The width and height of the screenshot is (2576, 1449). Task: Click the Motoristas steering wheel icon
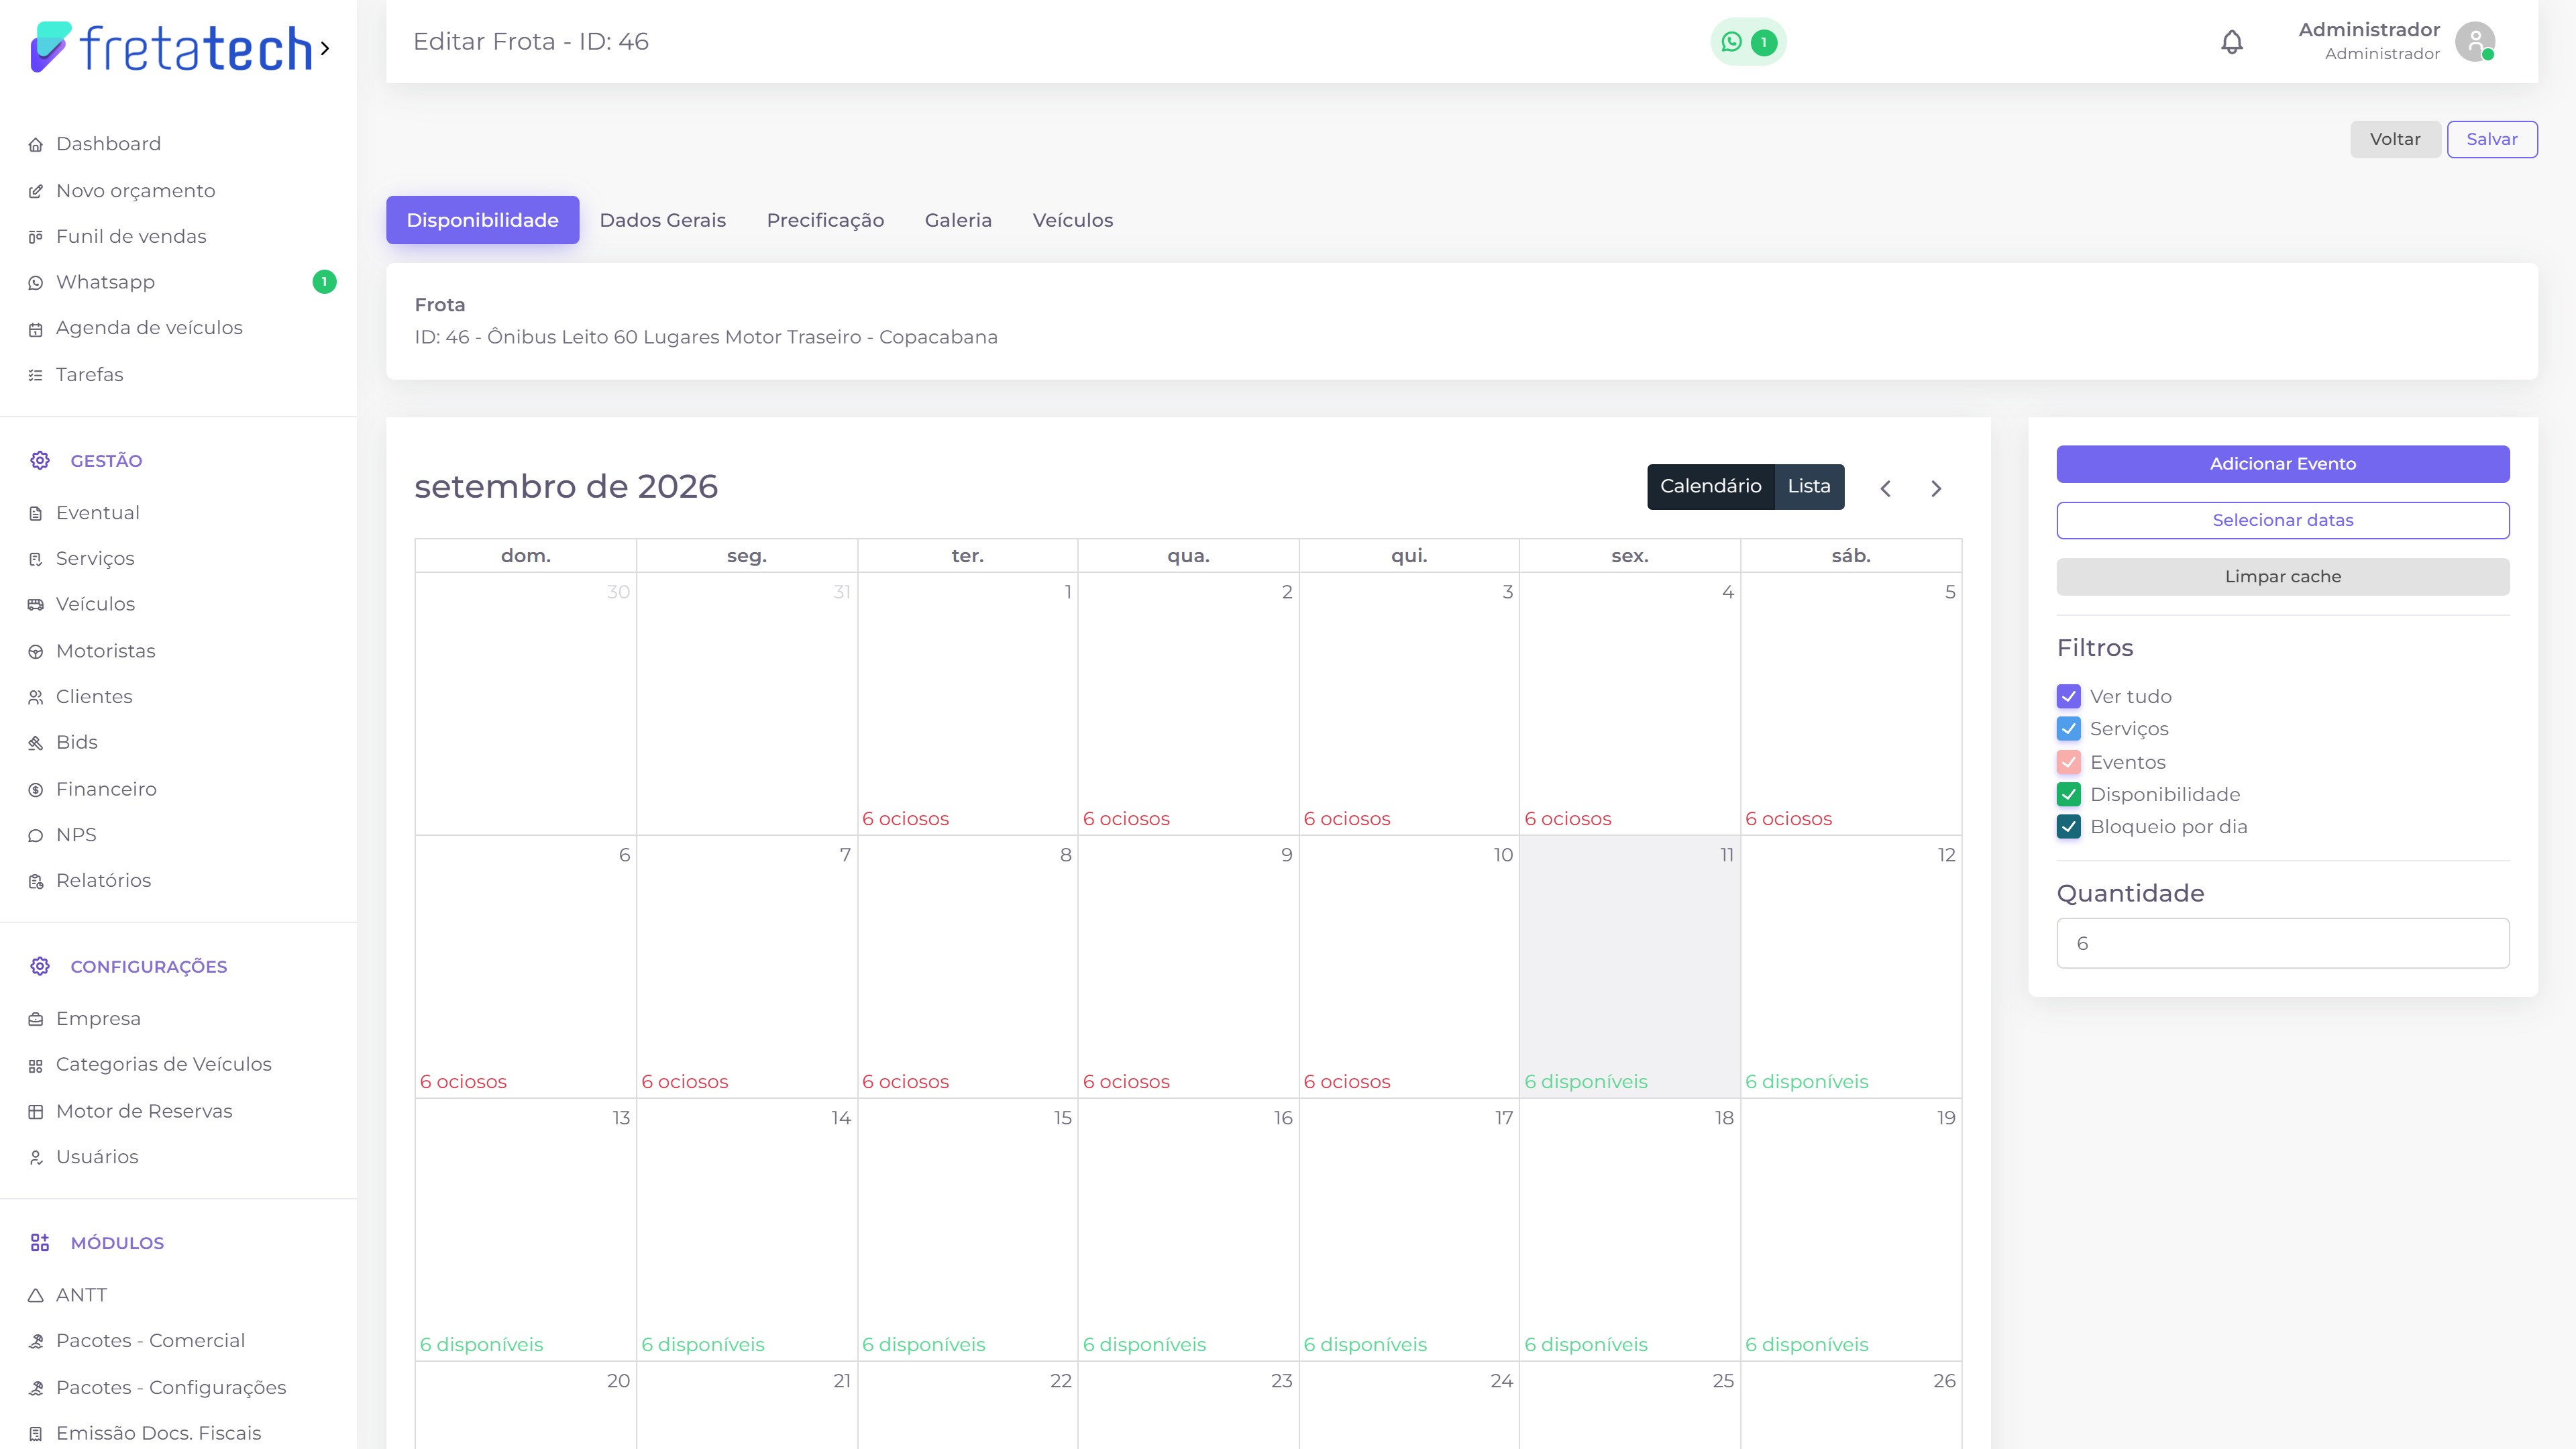pyautogui.click(x=36, y=651)
